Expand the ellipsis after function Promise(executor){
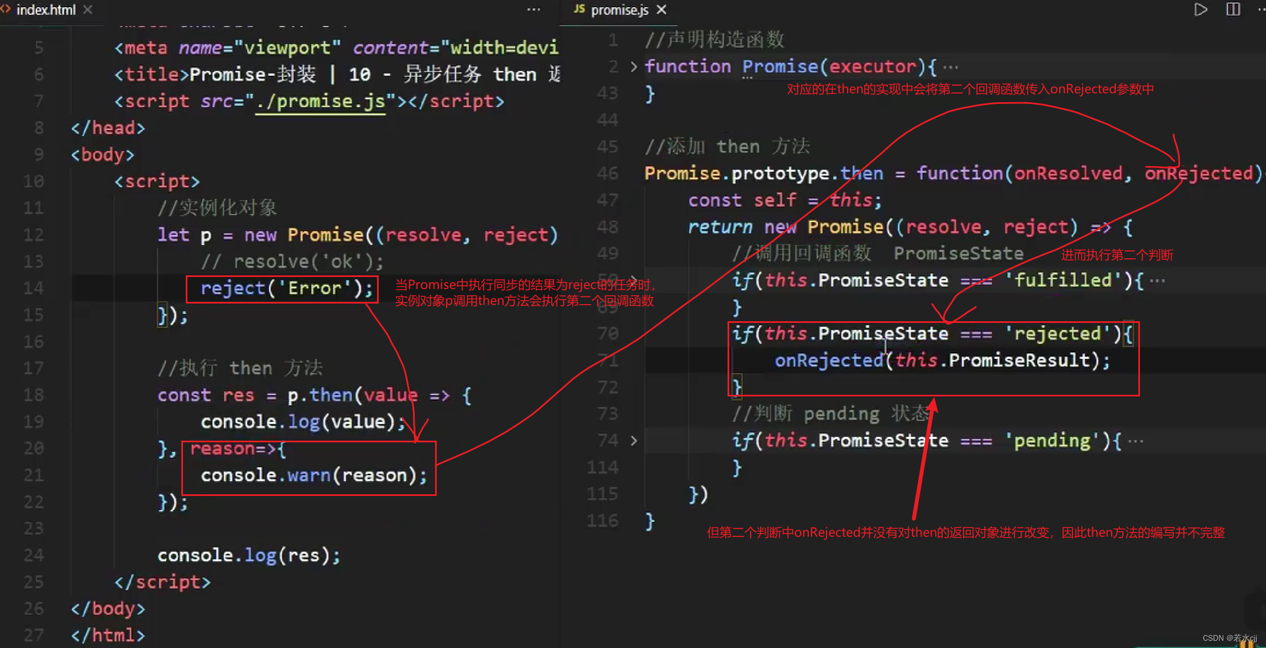The image size is (1266, 648). [951, 67]
